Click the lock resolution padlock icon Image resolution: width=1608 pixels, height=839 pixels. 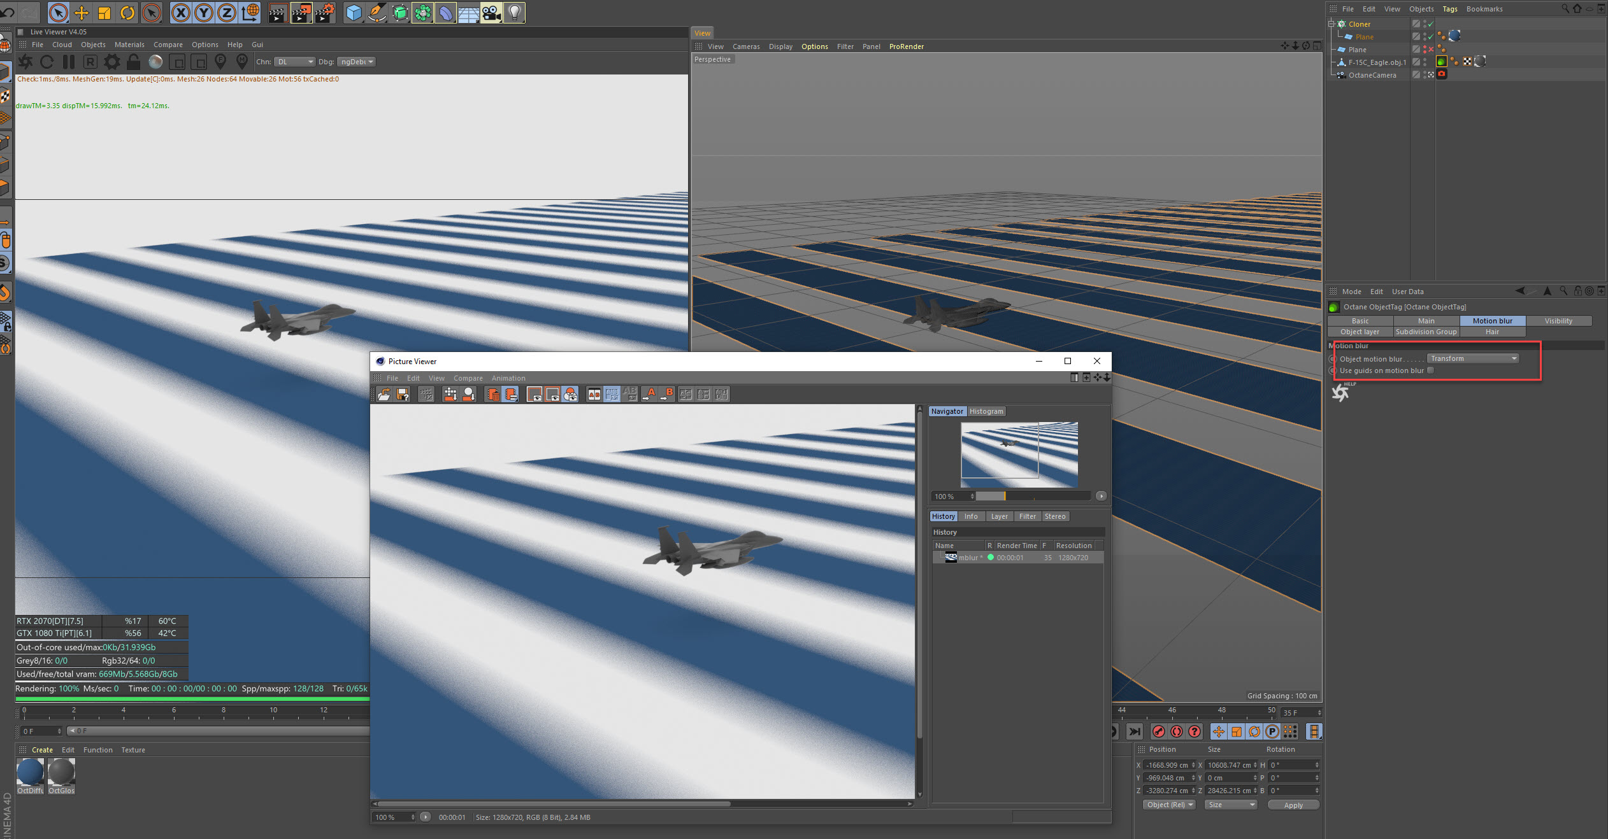[133, 62]
